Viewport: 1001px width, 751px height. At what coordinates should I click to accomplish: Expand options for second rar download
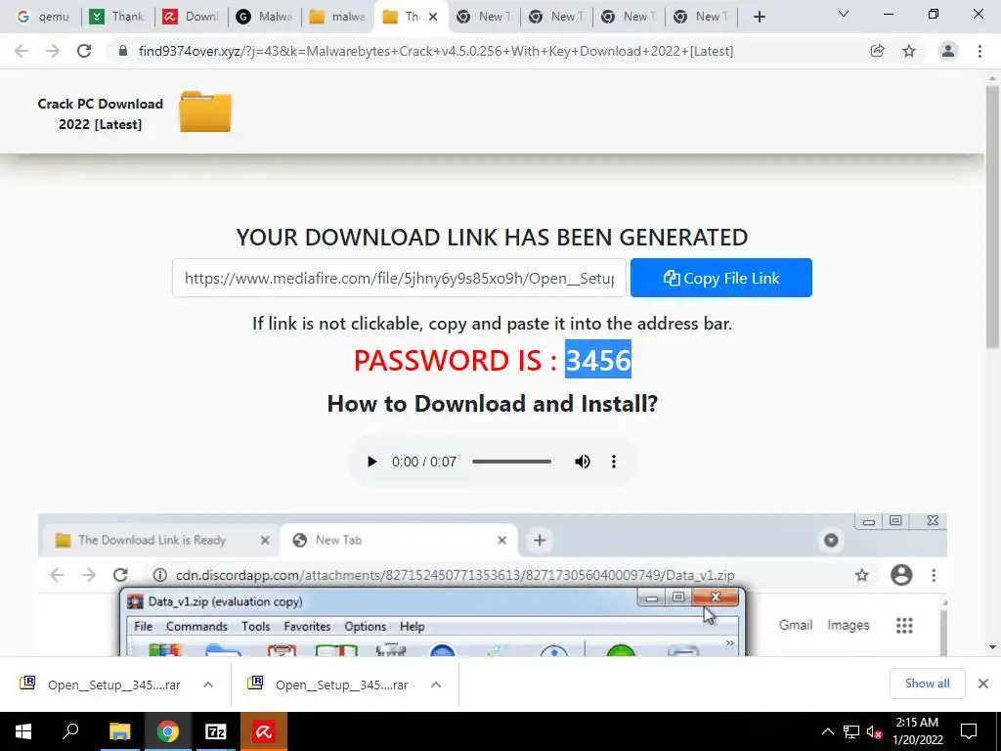(x=436, y=685)
